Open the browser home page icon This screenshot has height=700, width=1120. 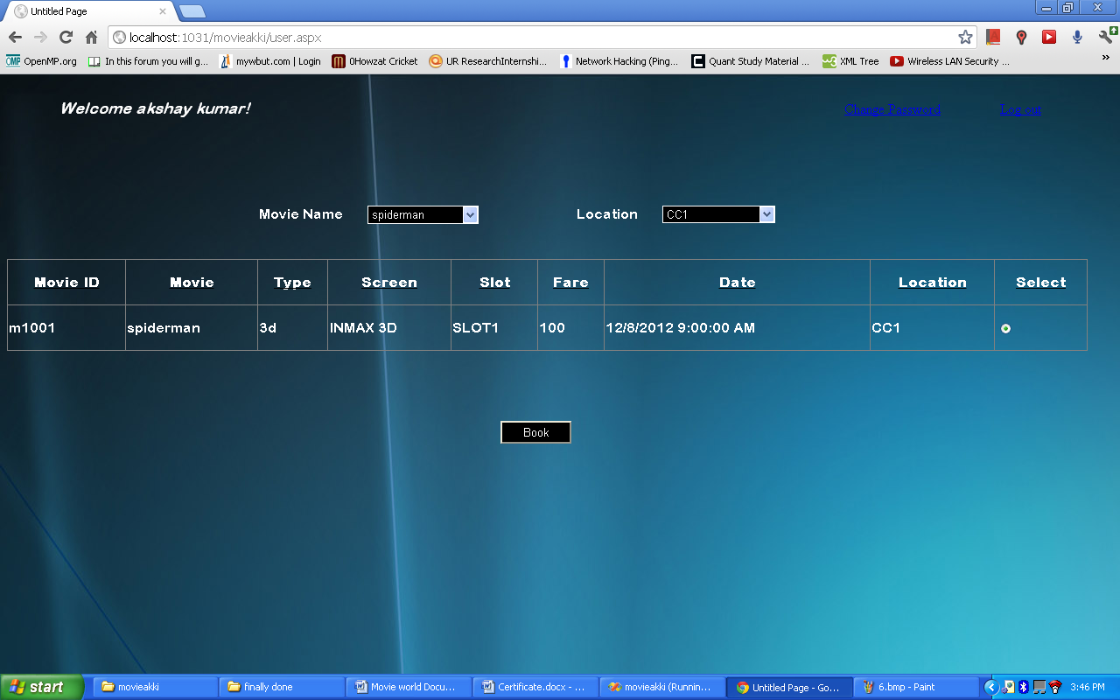coord(91,38)
